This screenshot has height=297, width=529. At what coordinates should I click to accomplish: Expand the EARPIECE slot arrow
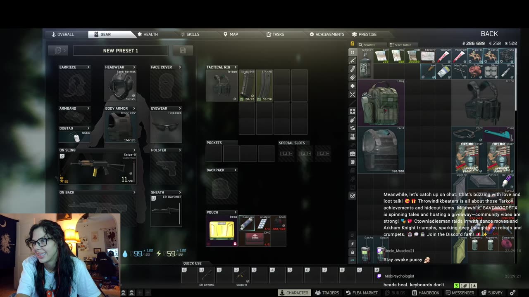(88, 67)
